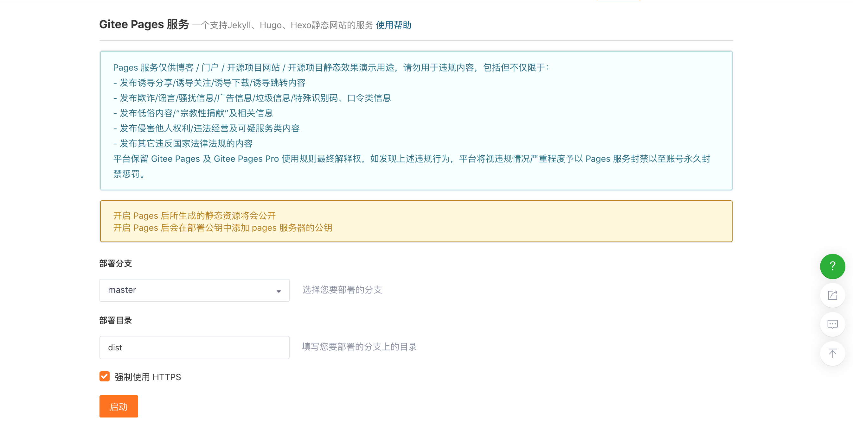Click the hint 选择您要部署的分支

coord(342,290)
